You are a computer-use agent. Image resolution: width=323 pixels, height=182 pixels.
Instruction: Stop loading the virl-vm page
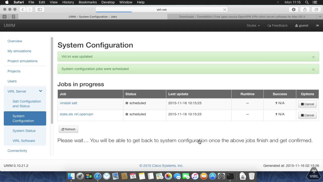[x=225, y=10]
